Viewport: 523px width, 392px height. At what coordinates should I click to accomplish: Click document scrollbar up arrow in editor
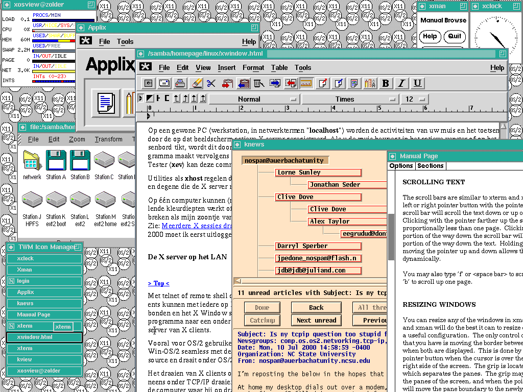pos(503,126)
